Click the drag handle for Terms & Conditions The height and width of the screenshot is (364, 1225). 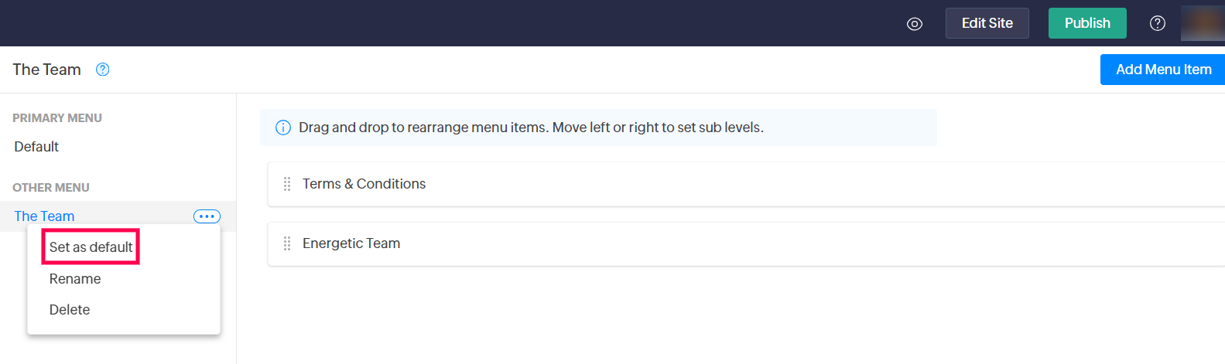[287, 184]
